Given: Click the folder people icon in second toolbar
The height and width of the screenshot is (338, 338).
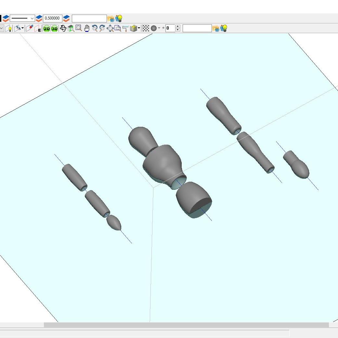Looking at the screenshot, I should coord(216,29).
